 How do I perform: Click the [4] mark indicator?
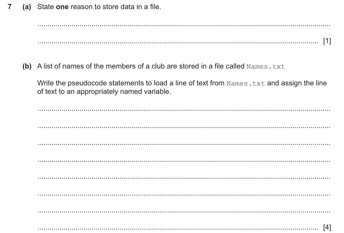(x=327, y=227)
